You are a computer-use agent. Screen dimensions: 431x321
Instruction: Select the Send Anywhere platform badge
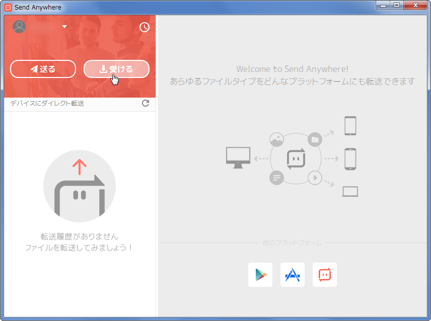(325, 275)
